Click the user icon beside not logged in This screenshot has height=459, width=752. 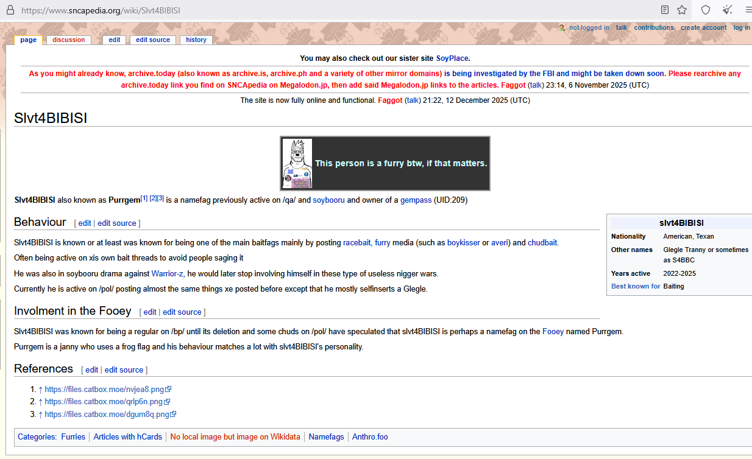coord(562,28)
